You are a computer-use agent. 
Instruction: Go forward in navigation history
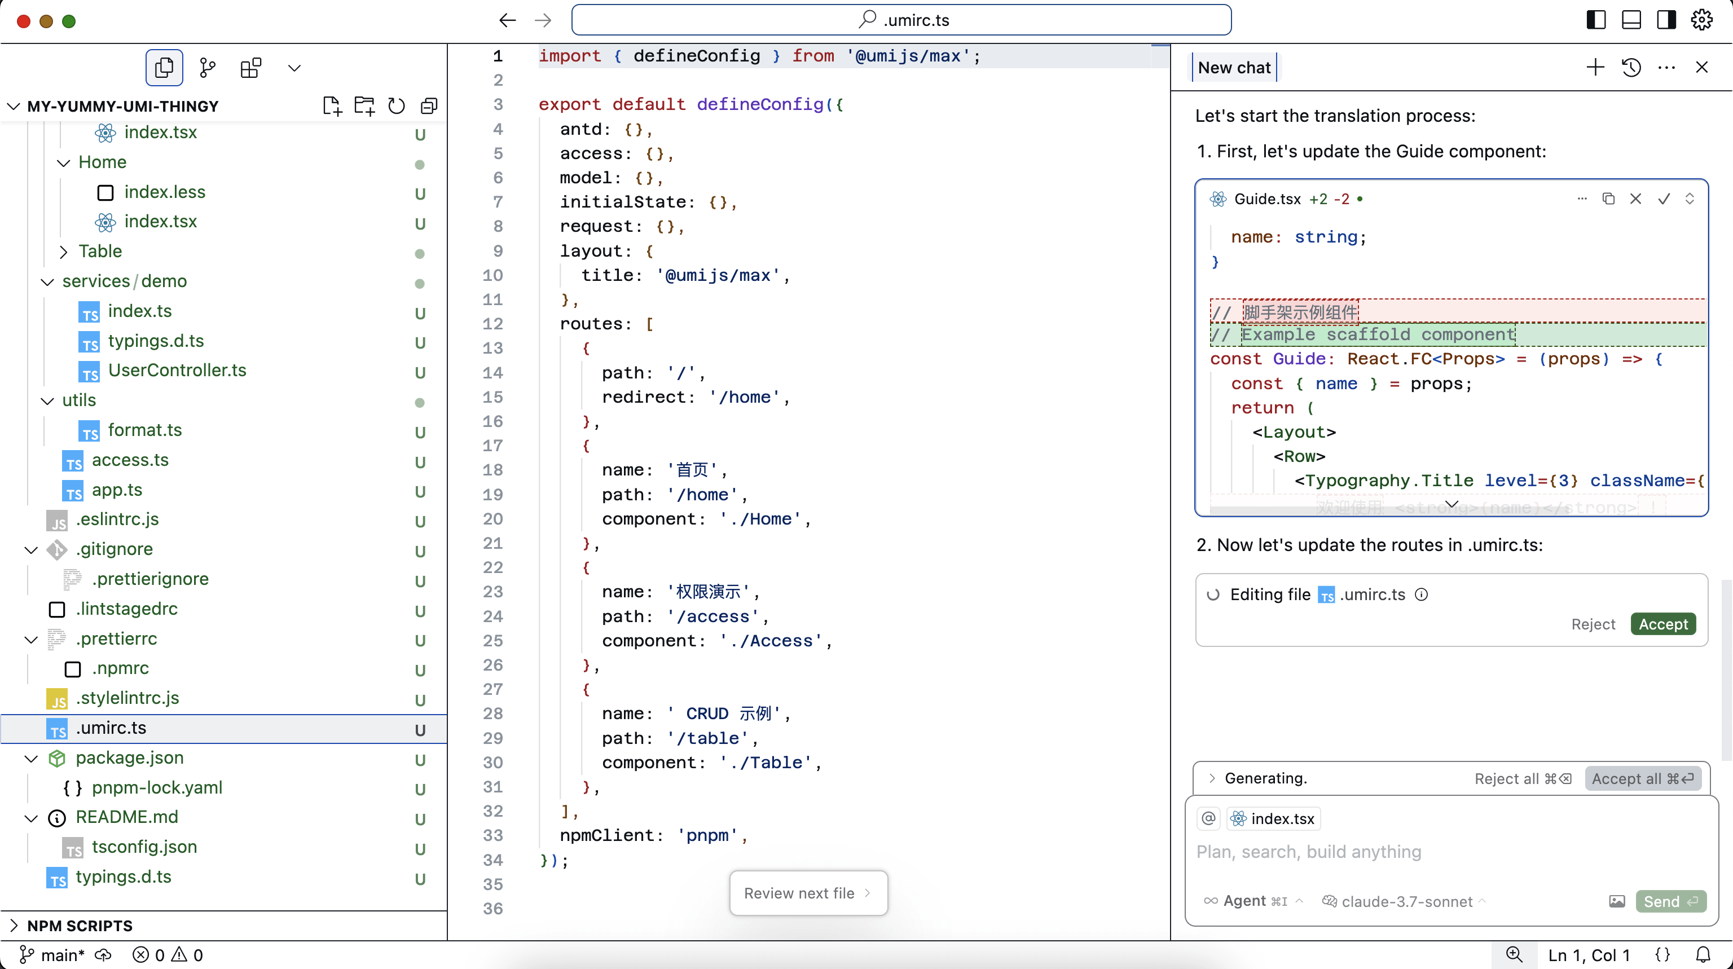click(x=543, y=20)
